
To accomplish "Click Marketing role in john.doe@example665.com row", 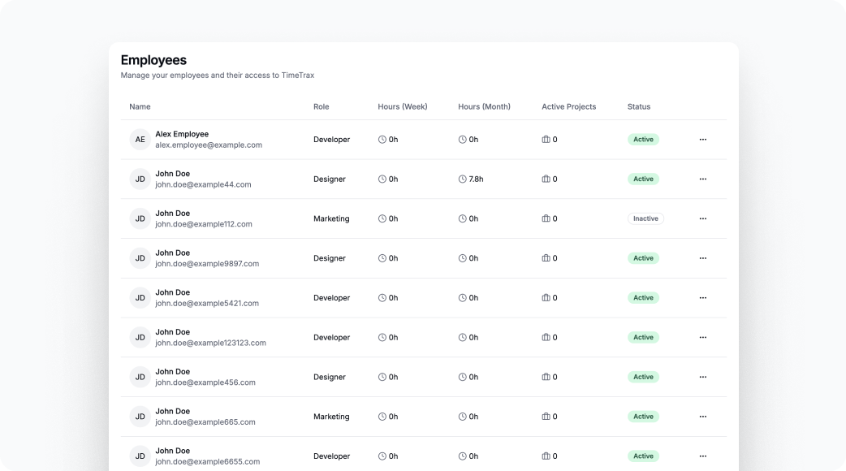I will (x=331, y=417).
